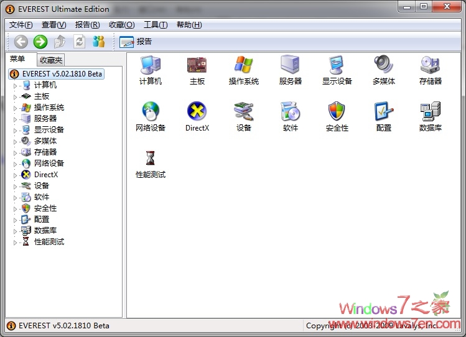
Task: Select 性能测试 in the left tree
Action: (49, 242)
